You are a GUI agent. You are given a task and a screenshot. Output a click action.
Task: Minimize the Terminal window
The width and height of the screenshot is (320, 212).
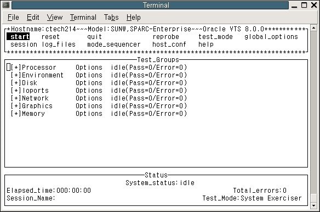coord(294,5)
